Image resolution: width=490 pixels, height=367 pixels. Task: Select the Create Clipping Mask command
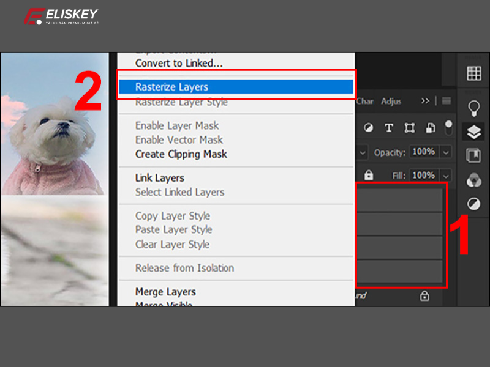coord(184,154)
